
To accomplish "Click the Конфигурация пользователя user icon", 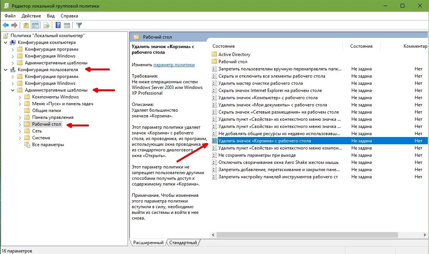I will 13,70.
